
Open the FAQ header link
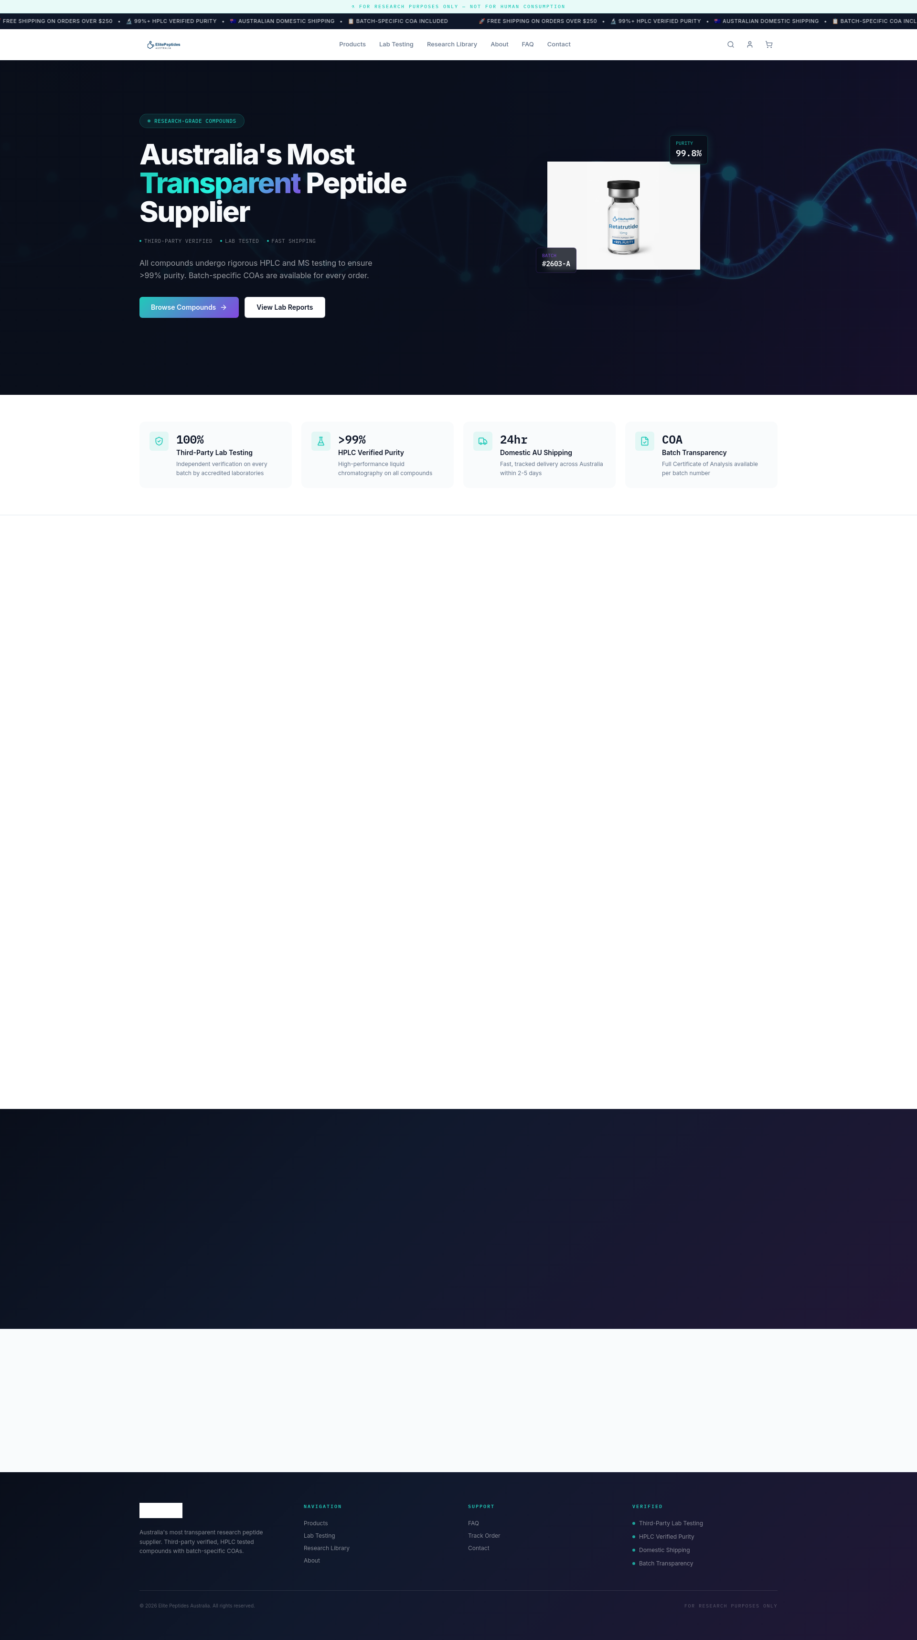pos(528,44)
